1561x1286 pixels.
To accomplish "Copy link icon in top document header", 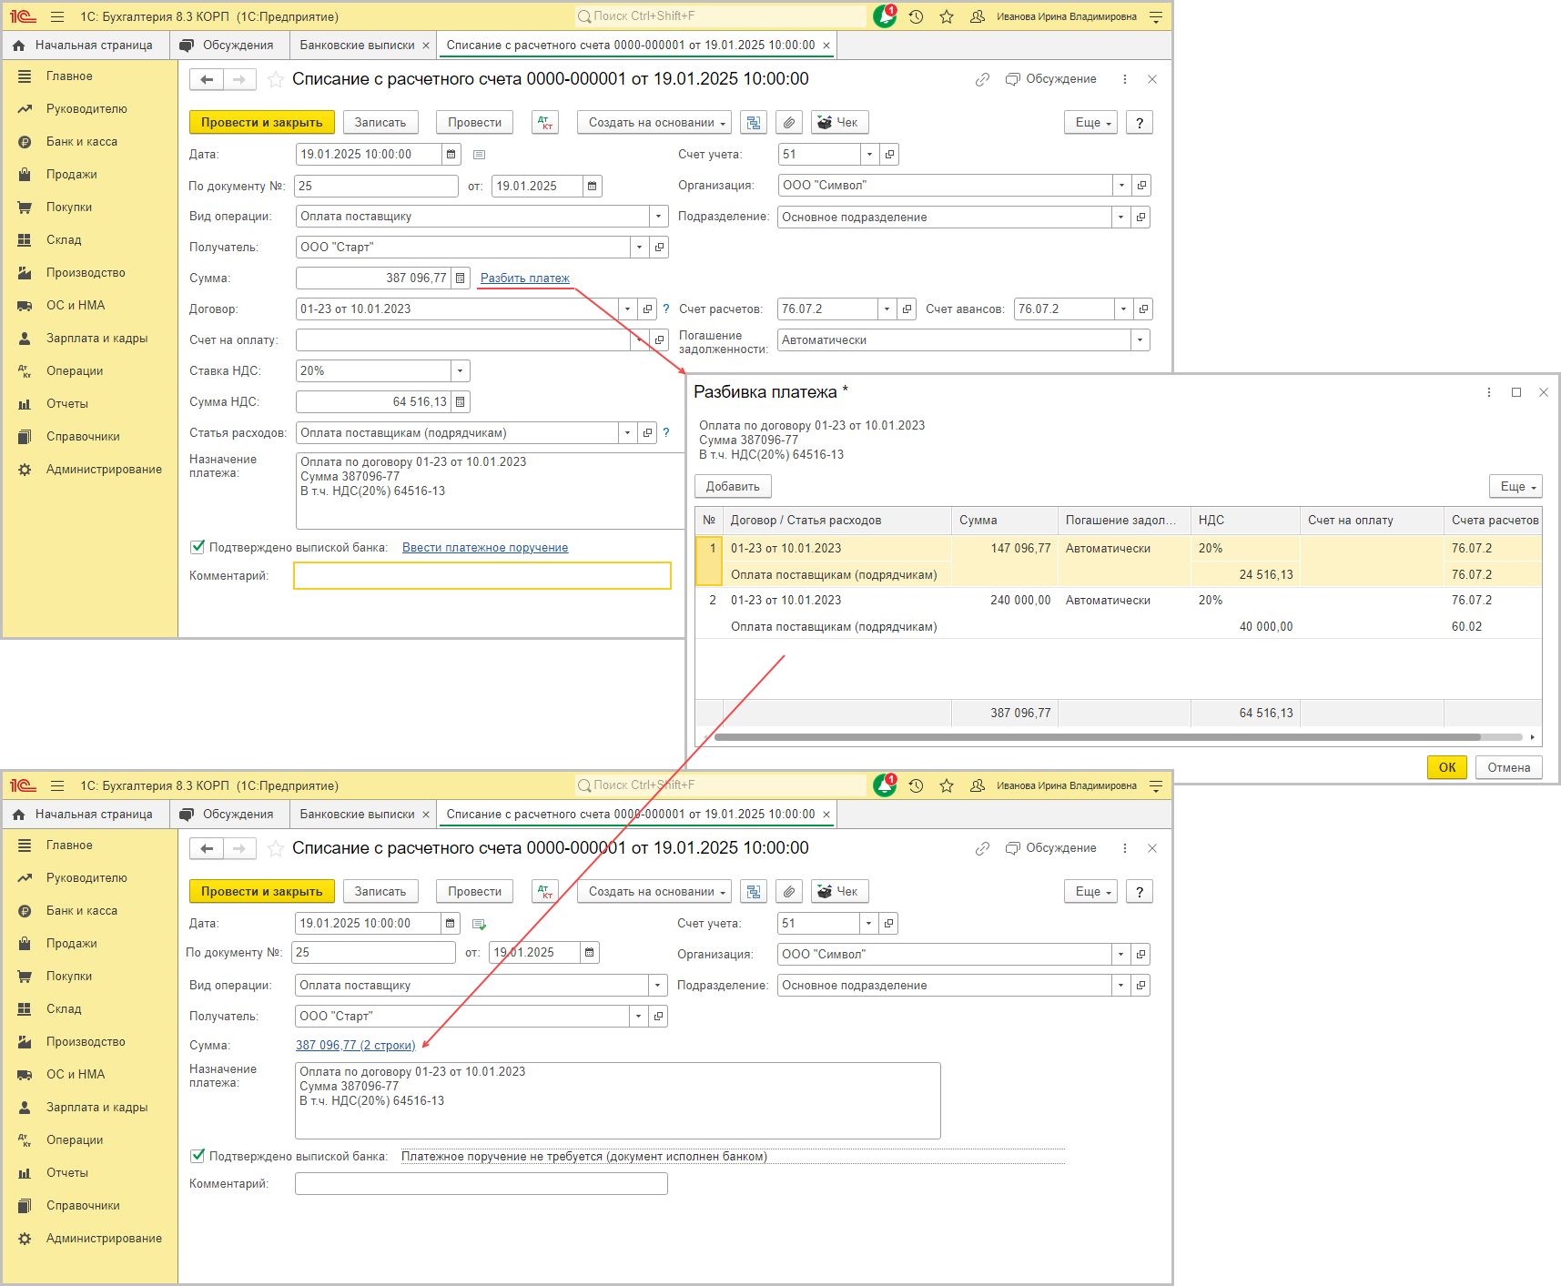I will point(982,80).
